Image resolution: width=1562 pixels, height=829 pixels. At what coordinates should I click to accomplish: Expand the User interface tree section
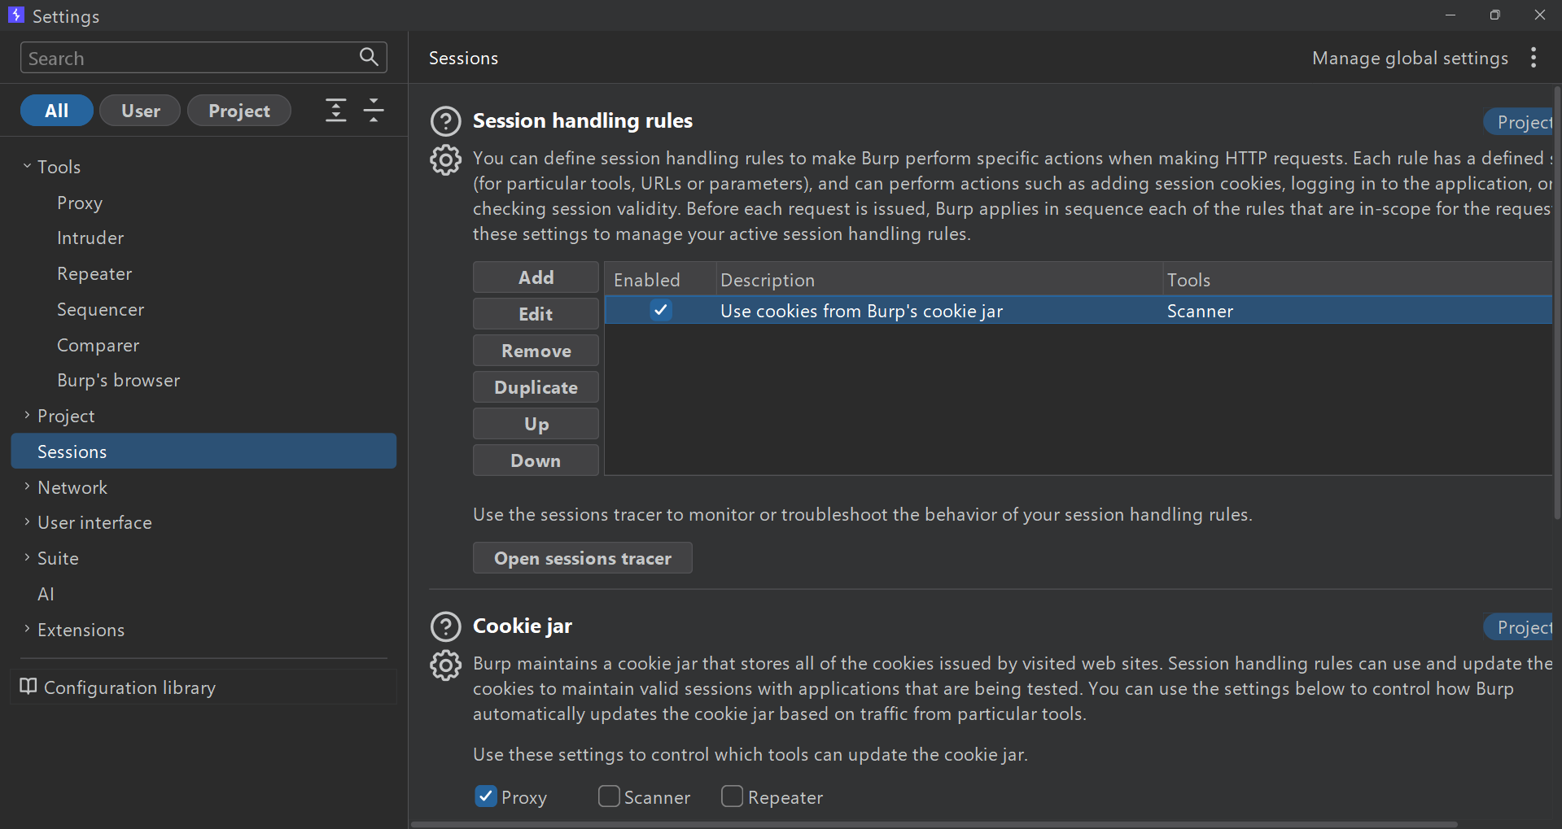pos(27,522)
